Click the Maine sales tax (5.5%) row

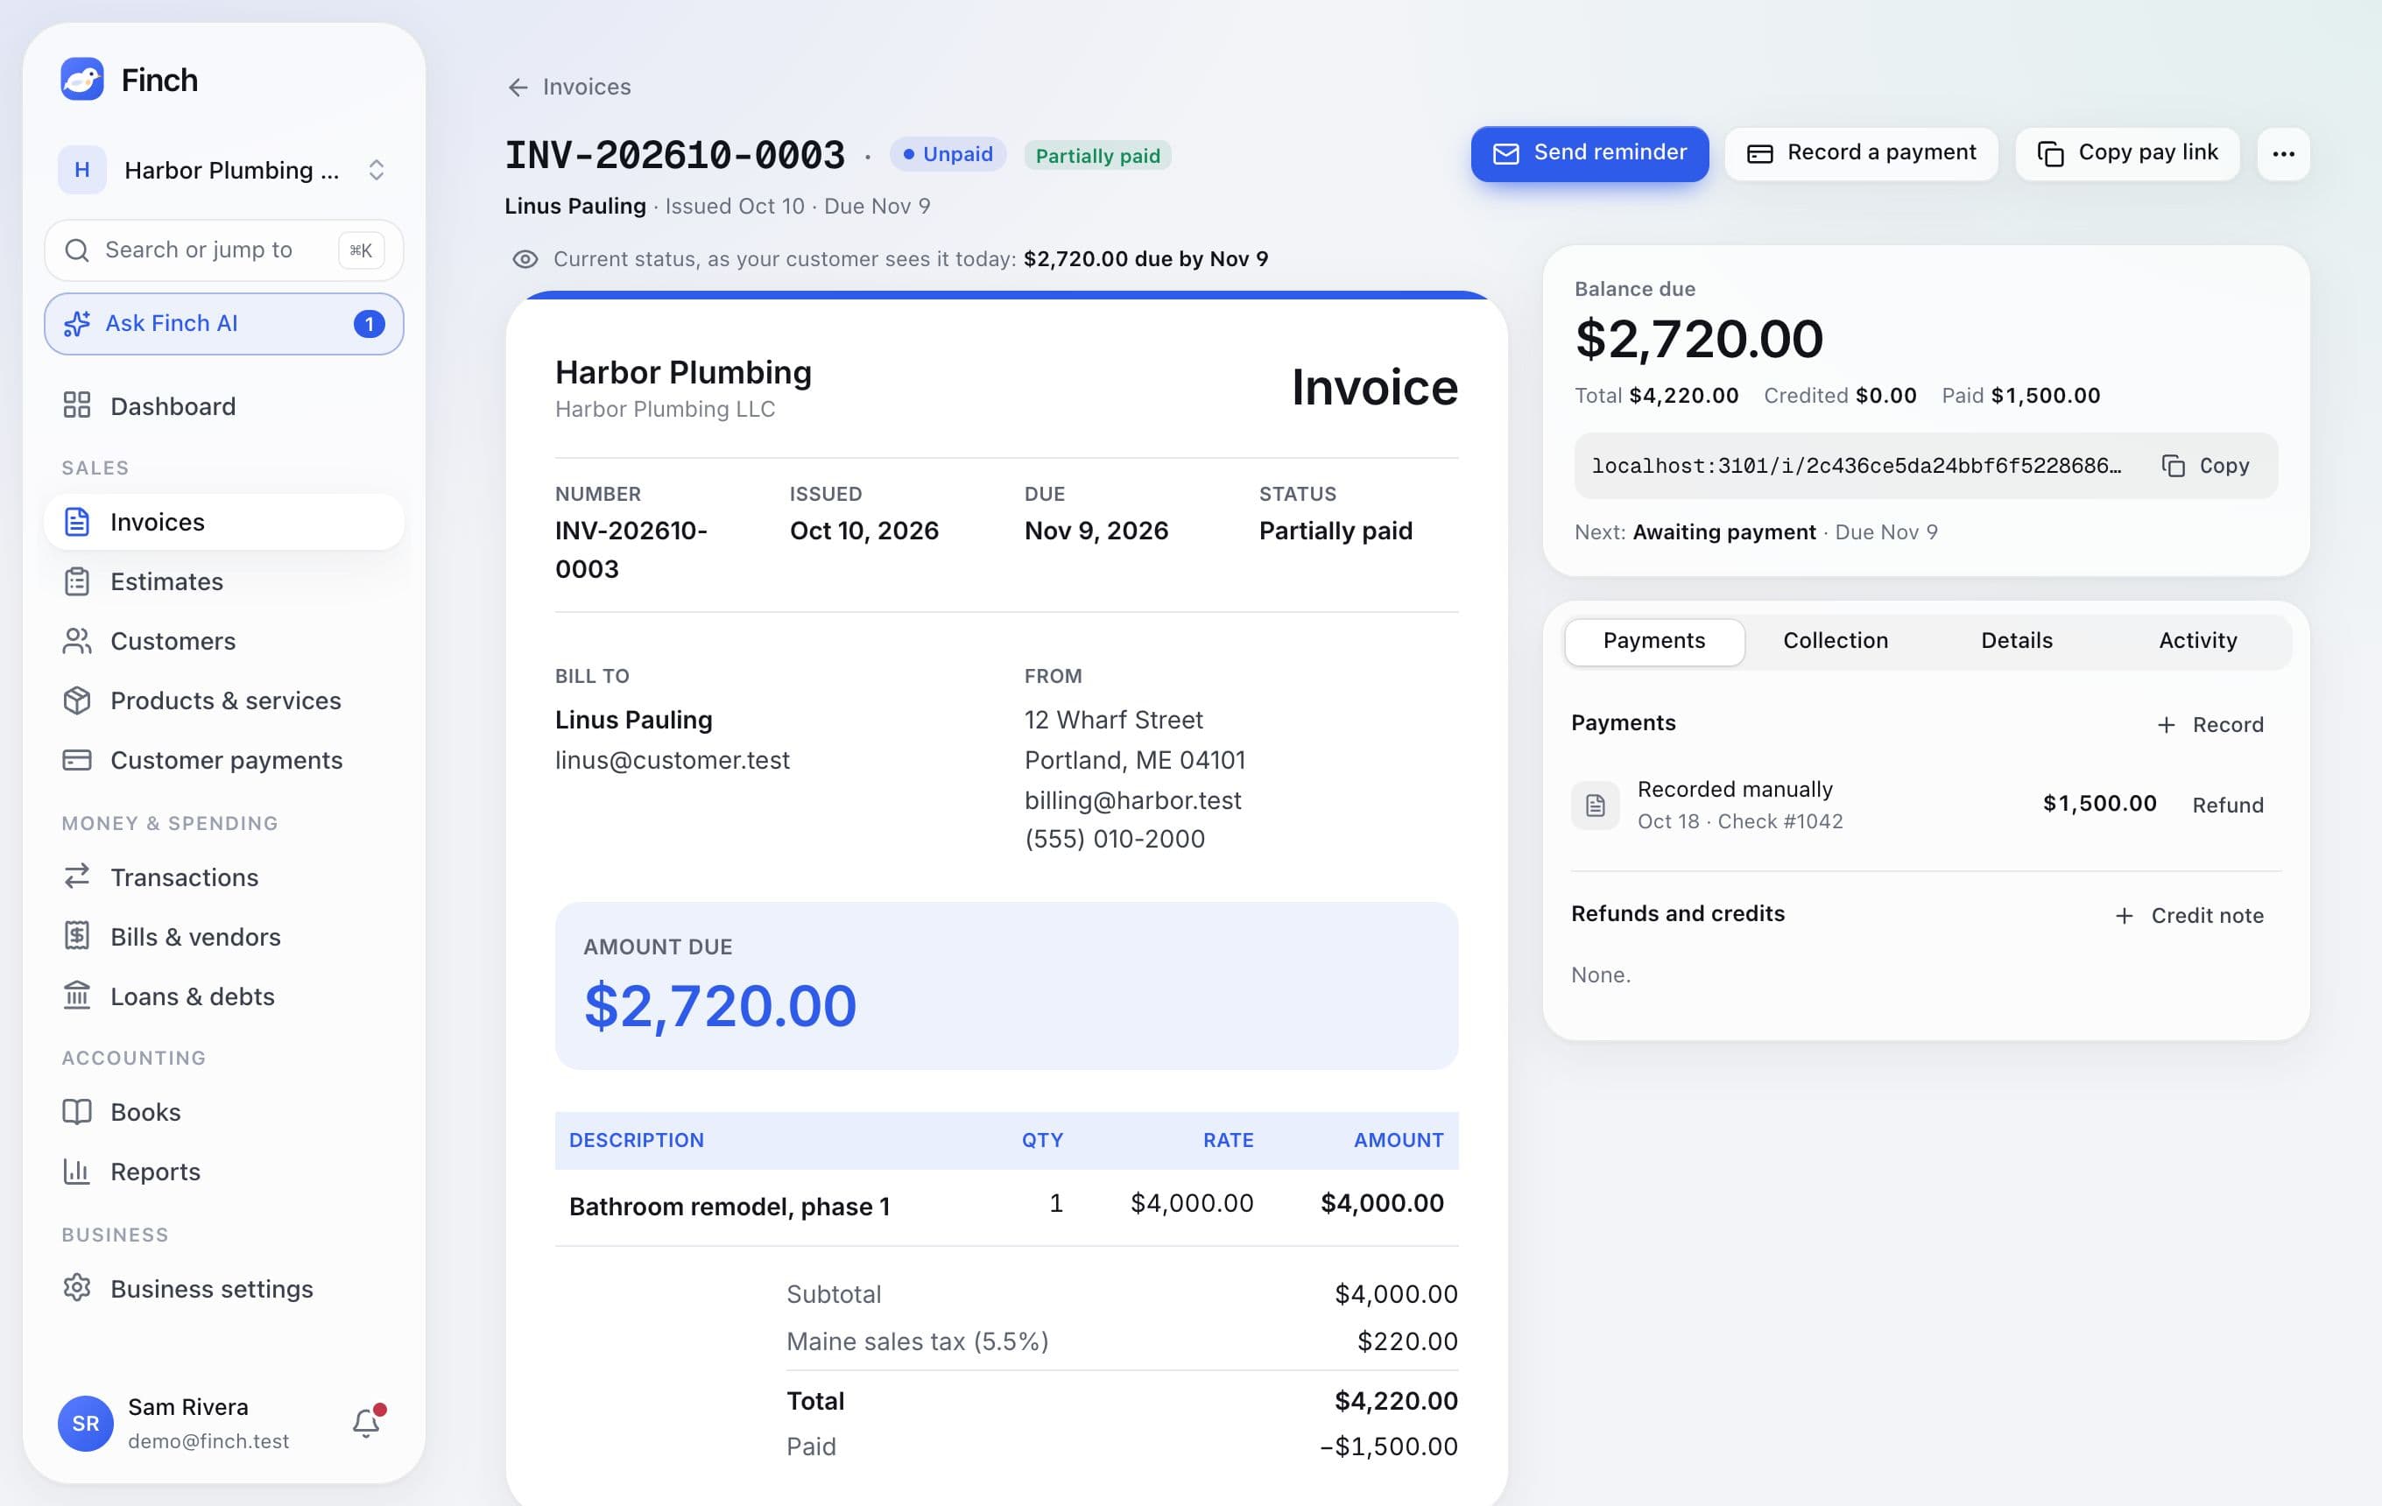tap(1122, 1341)
